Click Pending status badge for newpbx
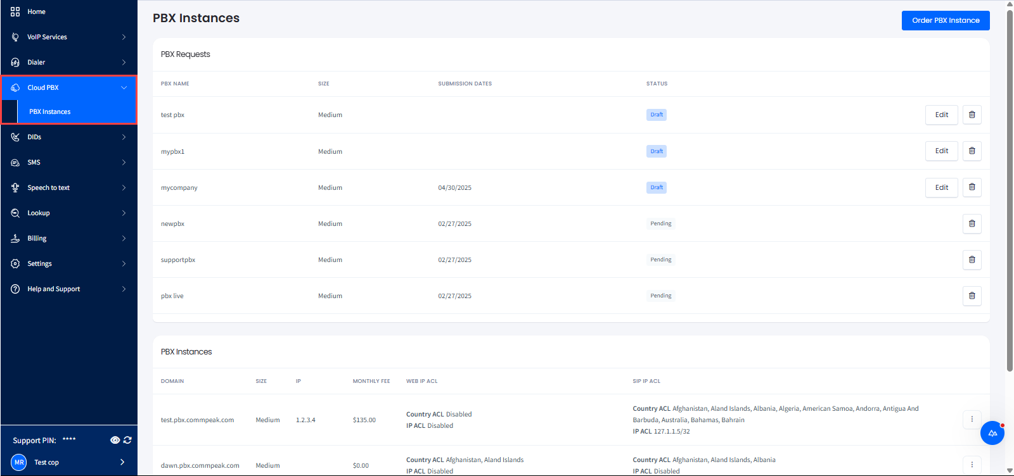 (x=660, y=223)
